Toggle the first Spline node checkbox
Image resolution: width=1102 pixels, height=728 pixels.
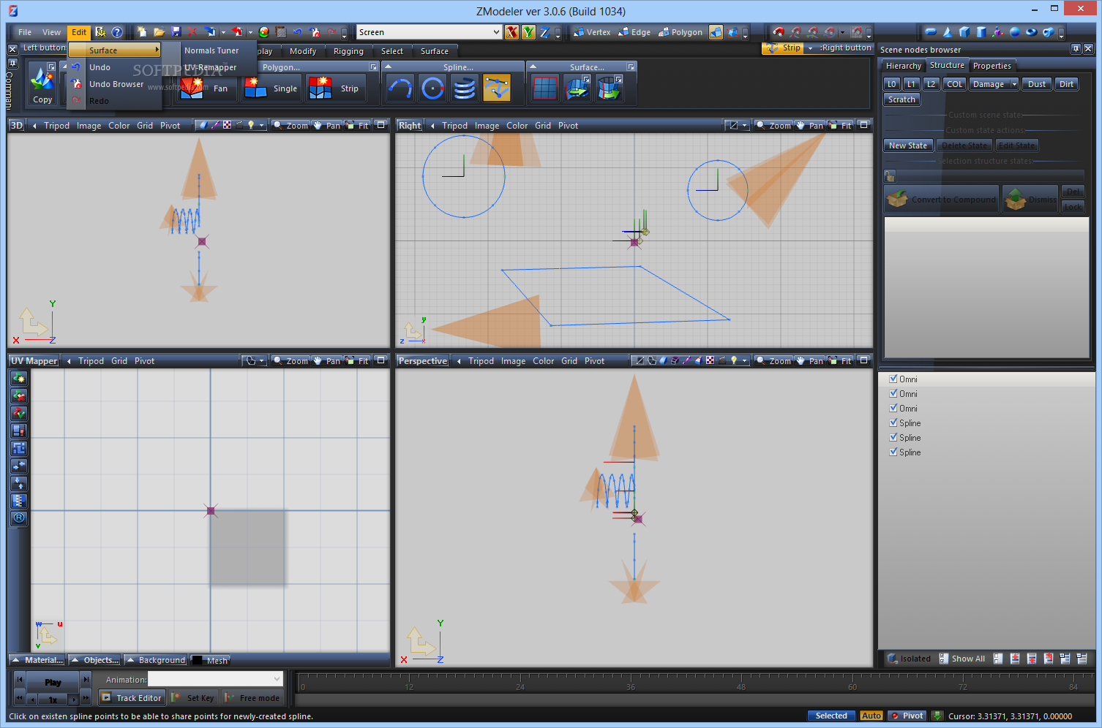pyautogui.click(x=893, y=422)
